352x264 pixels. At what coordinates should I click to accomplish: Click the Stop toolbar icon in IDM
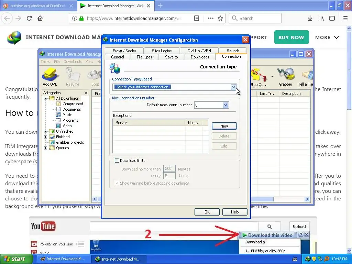[x=95, y=77]
